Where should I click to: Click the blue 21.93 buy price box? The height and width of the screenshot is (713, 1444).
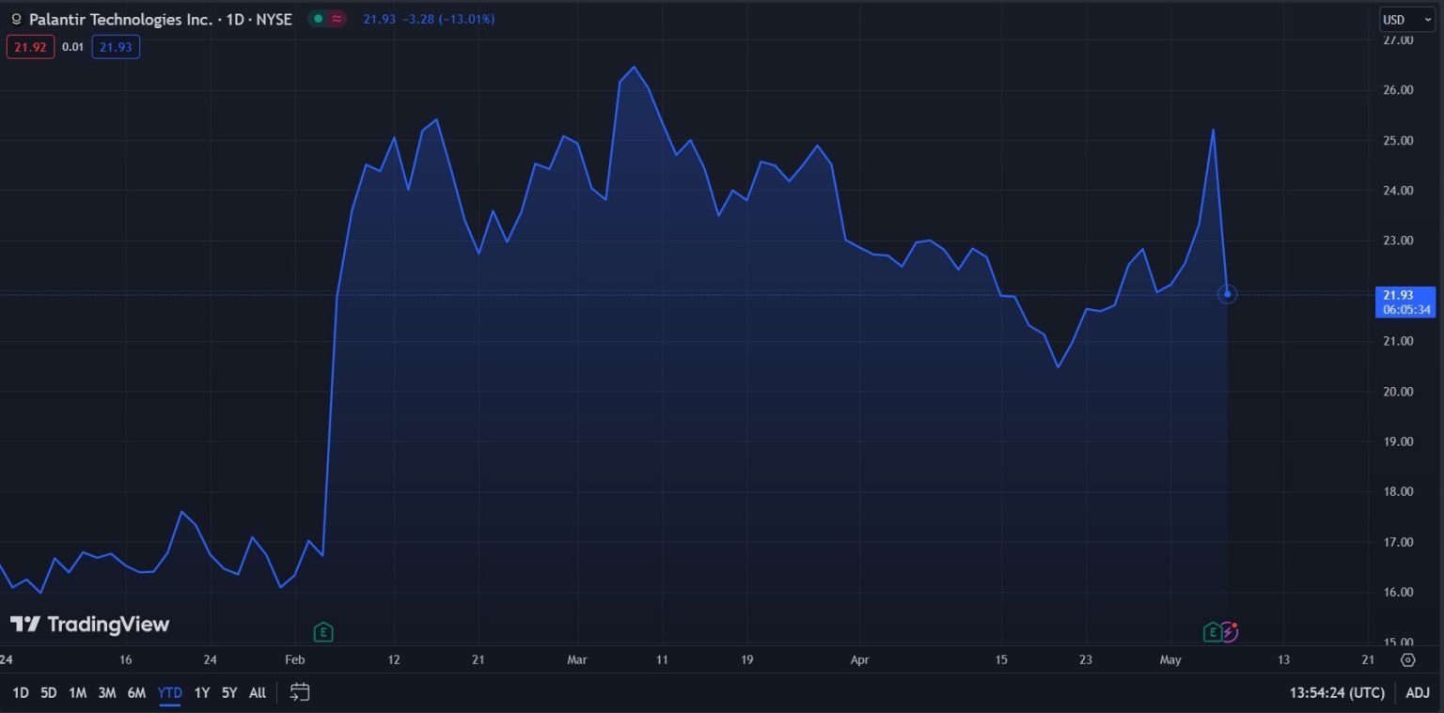coord(116,46)
